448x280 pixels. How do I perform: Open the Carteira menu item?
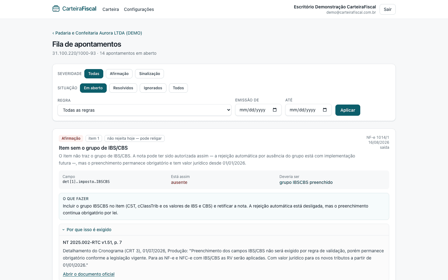[x=111, y=9]
